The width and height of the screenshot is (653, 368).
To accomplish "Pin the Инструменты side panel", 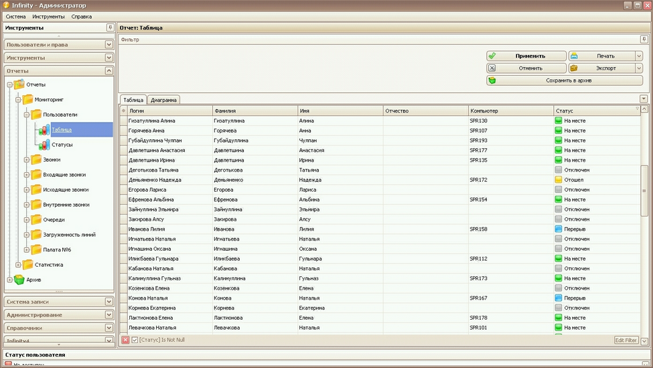I will 110,27.
